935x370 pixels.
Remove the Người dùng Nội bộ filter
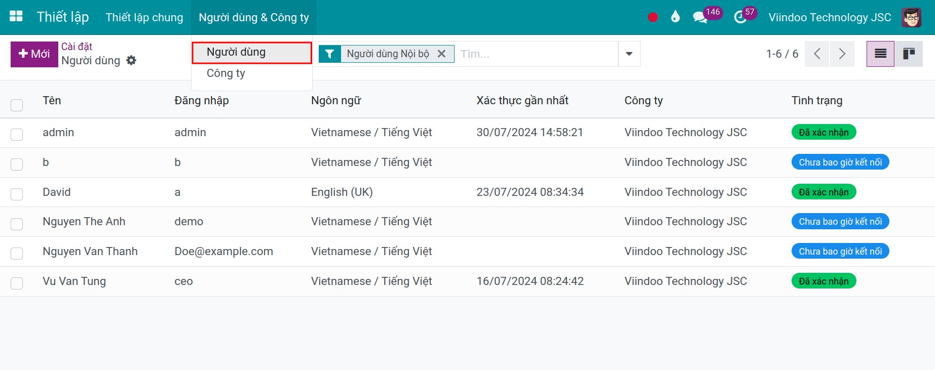(441, 54)
